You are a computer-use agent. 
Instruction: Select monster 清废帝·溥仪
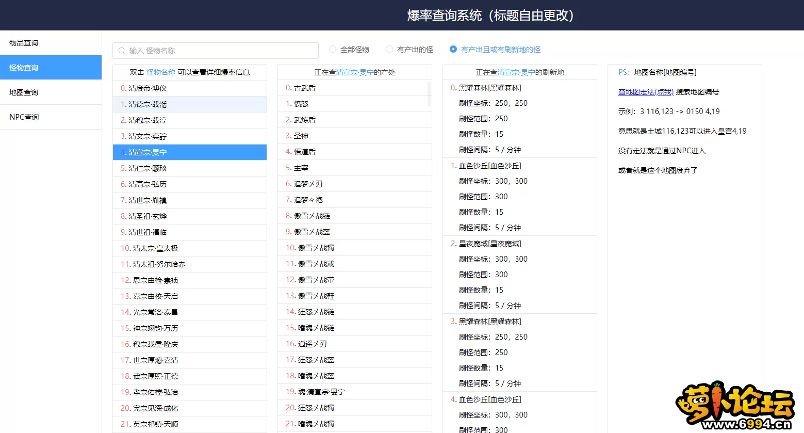pos(190,88)
